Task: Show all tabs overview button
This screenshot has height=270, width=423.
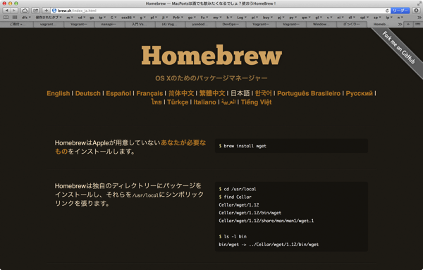Action: 417,24
